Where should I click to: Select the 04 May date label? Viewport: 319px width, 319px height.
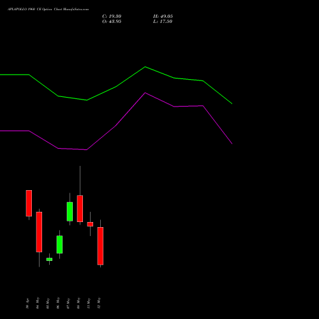(38, 303)
